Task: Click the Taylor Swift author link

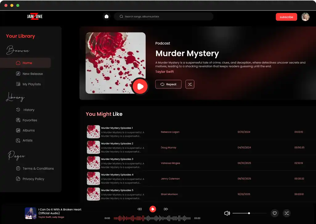Action: pyautogui.click(x=164, y=72)
